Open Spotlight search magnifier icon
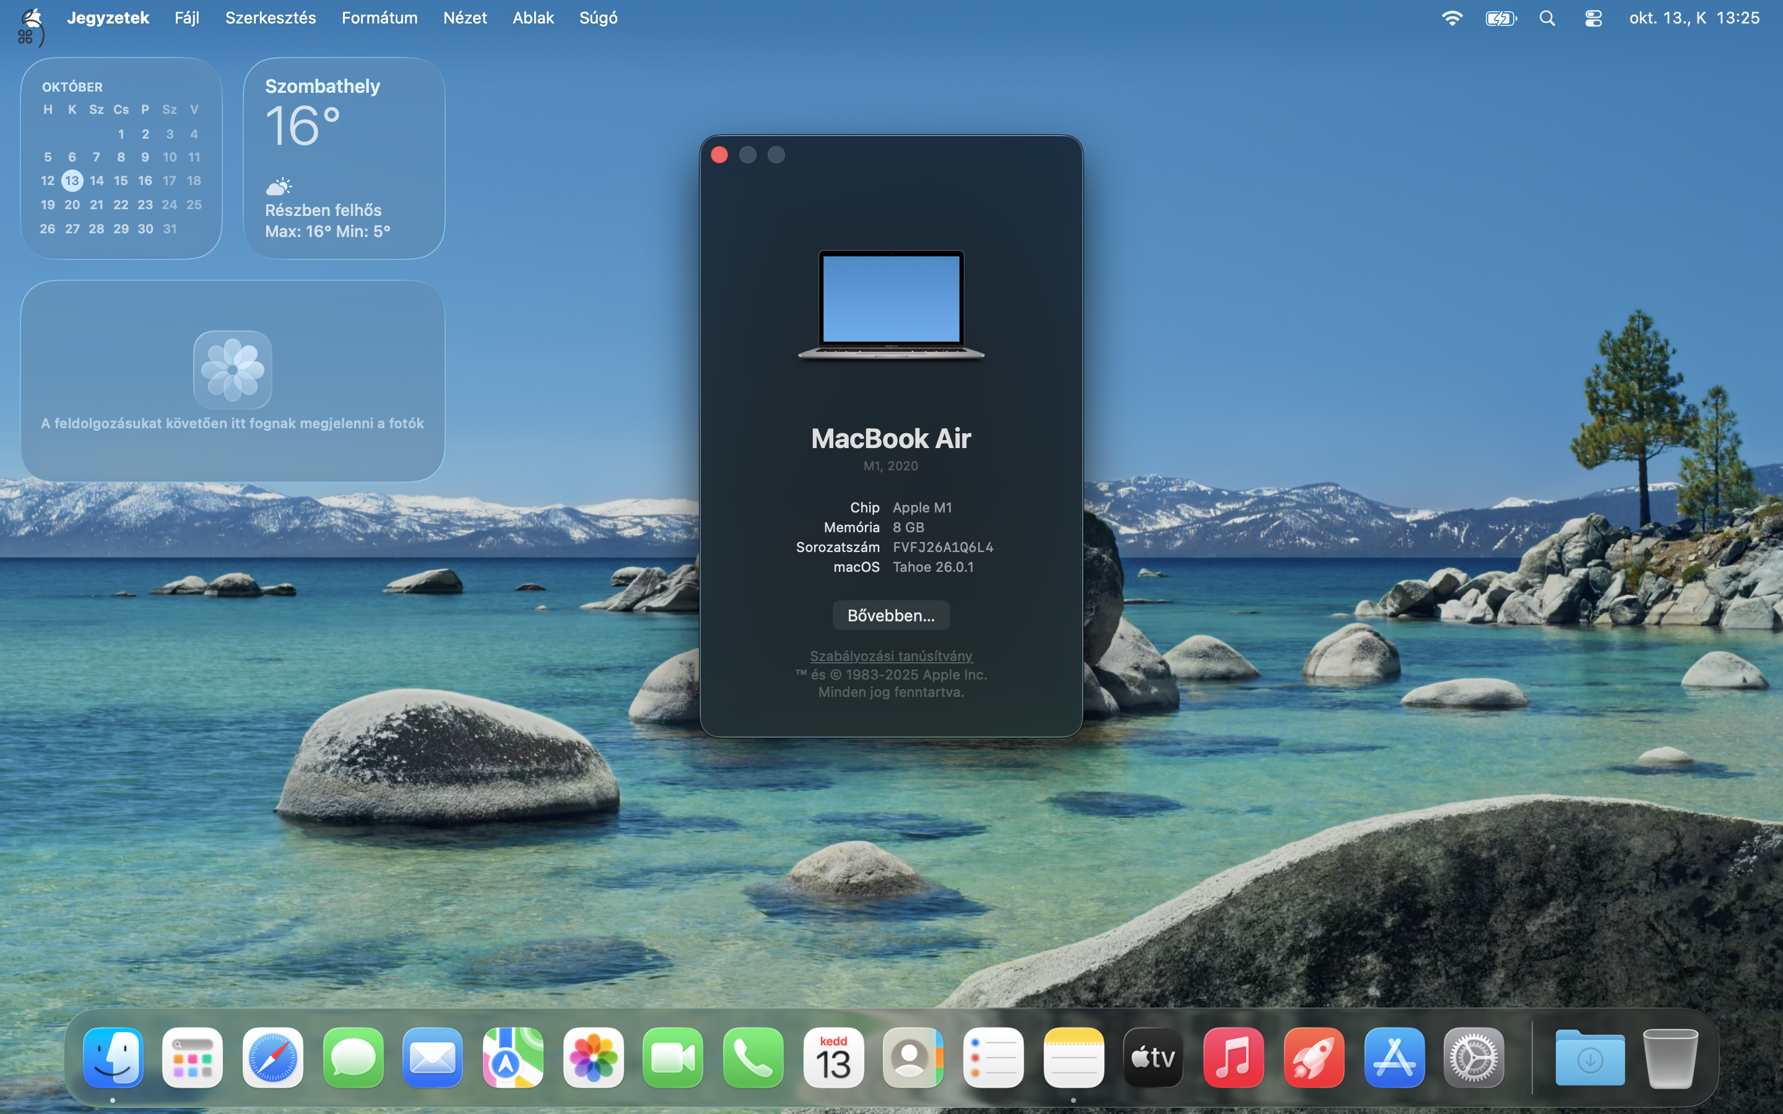This screenshot has width=1783, height=1114. tap(1547, 18)
